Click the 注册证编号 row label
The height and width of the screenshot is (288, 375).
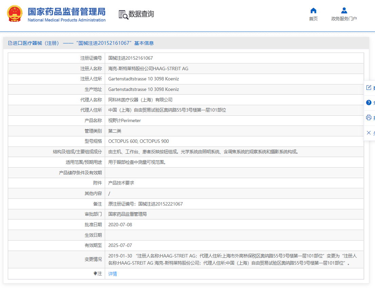91,58
